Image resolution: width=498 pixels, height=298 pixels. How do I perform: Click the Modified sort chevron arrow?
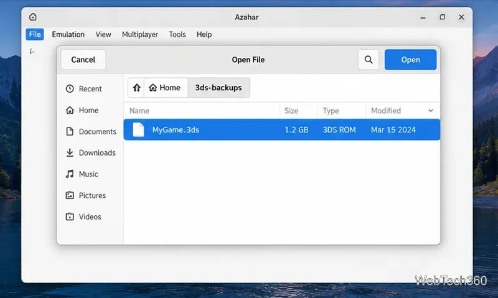(431, 111)
